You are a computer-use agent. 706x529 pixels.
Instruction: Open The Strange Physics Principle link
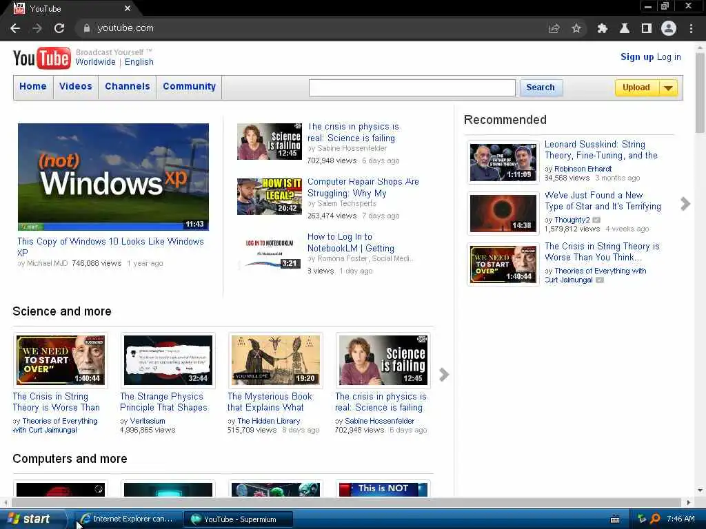[163, 402]
